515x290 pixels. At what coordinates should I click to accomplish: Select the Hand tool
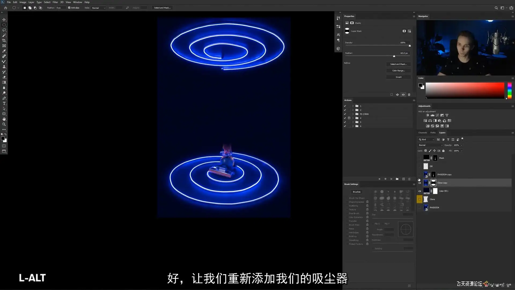(4, 119)
